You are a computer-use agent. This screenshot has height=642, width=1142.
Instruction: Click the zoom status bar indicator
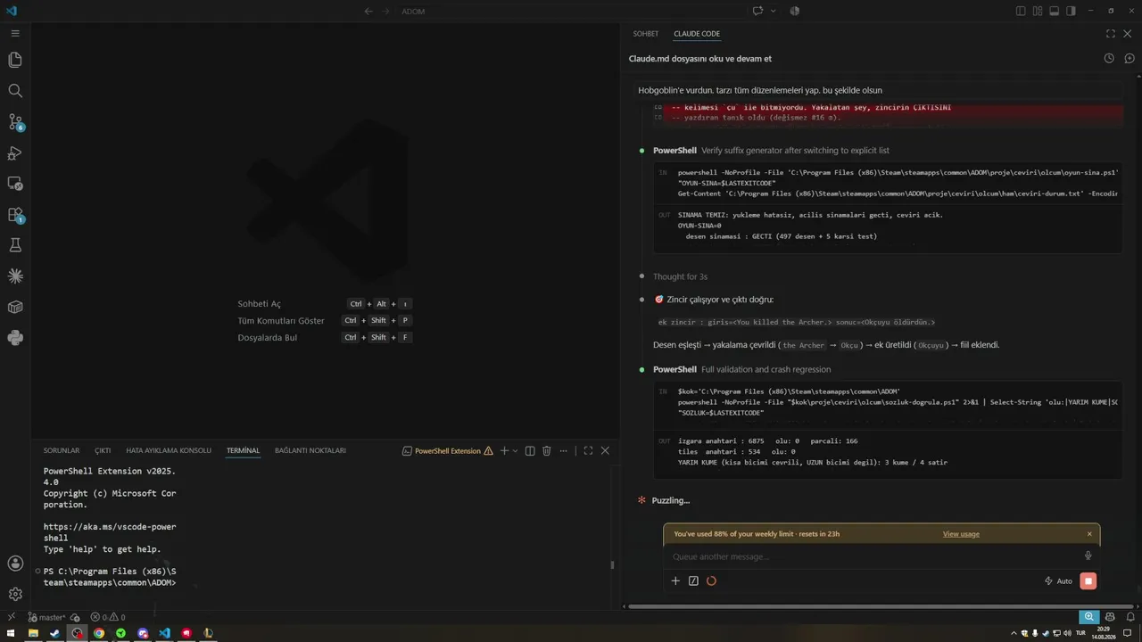pos(1088,617)
